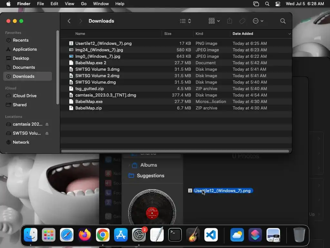The height and width of the screenshot is (248, 330).
Task: Click the vinyl record artwork thumbnail
Action: pyautogui.click(x=152, y=207)
